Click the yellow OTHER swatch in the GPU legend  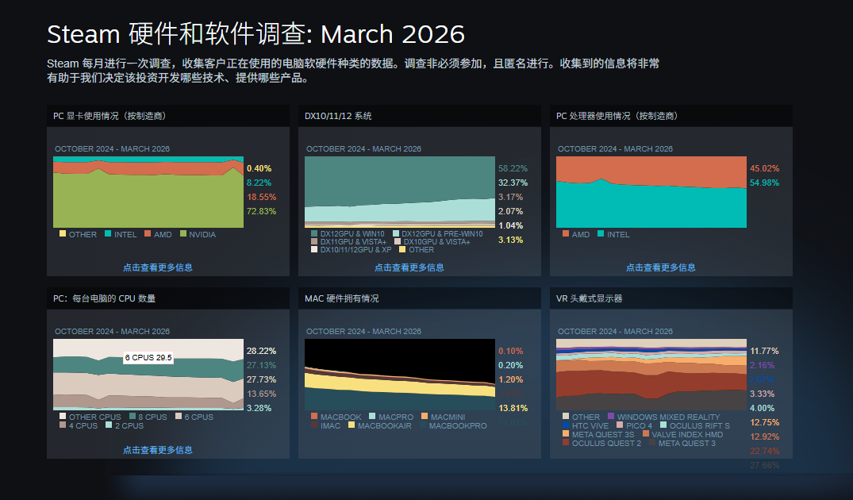coord(62,235)
